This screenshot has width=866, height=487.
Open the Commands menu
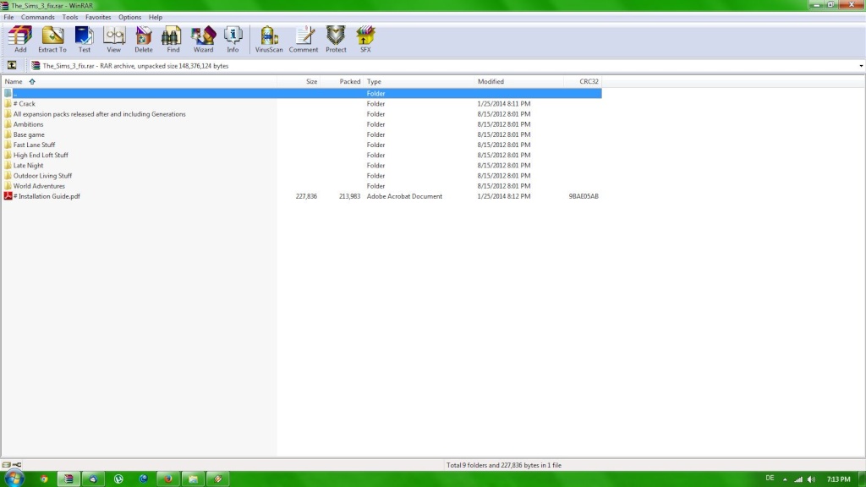click(37, 17)
